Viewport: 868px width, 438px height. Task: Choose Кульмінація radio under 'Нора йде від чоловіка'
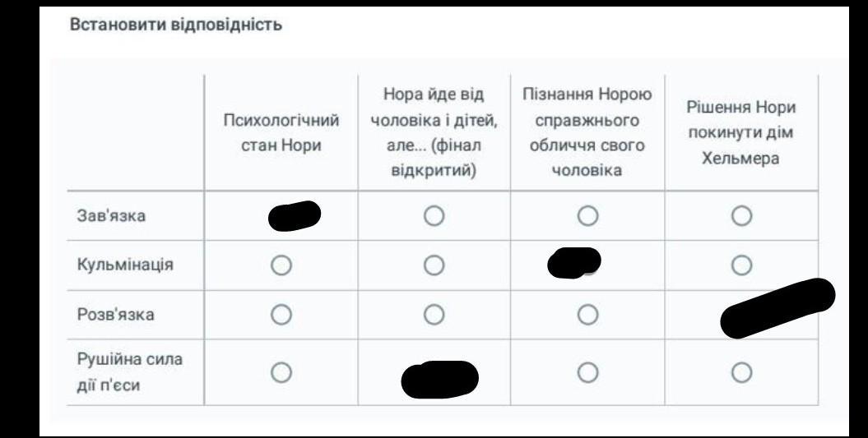pyautogui.click(x=434, y=265)
